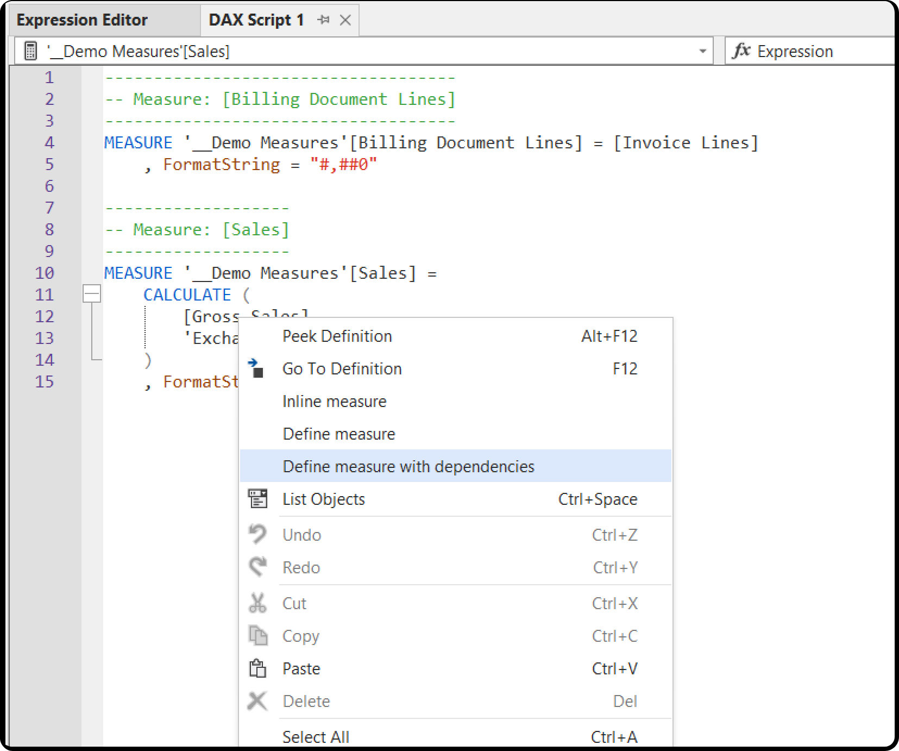Choose Delete in the context menu
This screenshot has height=751, width=899.
pyautogui.click(x=456, y=701)
